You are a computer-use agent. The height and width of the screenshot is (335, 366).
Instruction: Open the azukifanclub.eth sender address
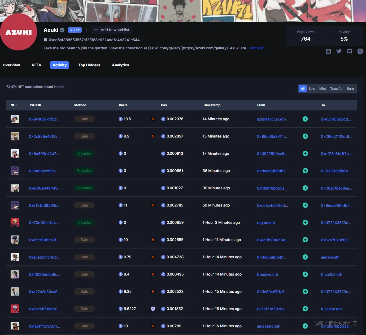pyautogui.click(x=271, y=119)
